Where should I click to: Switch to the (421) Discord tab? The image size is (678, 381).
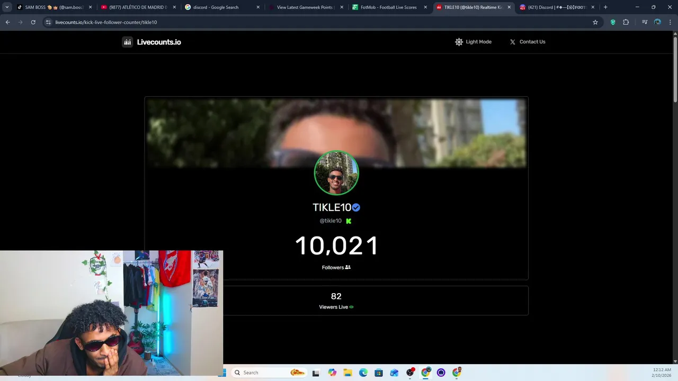[557, 7]
